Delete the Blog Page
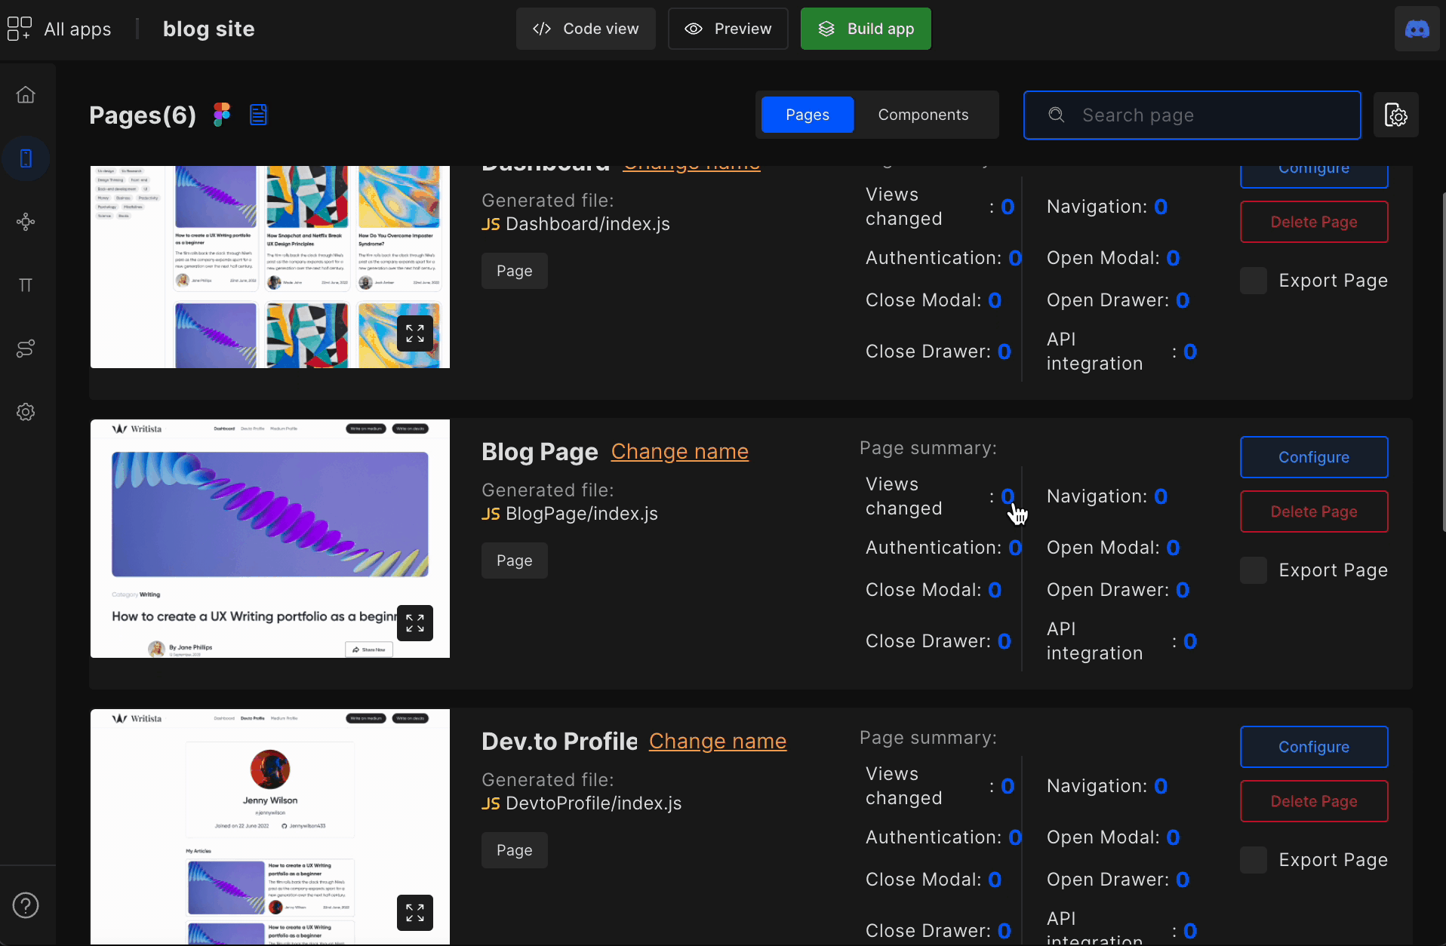This screenshot has height=946, width=1446. [x=1314, y=511]
